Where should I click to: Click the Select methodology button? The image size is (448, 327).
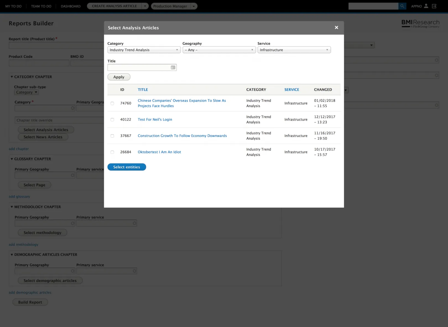43,233
